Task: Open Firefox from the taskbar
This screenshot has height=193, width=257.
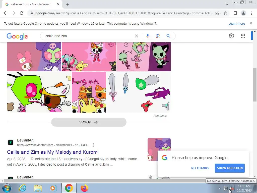Action: point(84,188)
